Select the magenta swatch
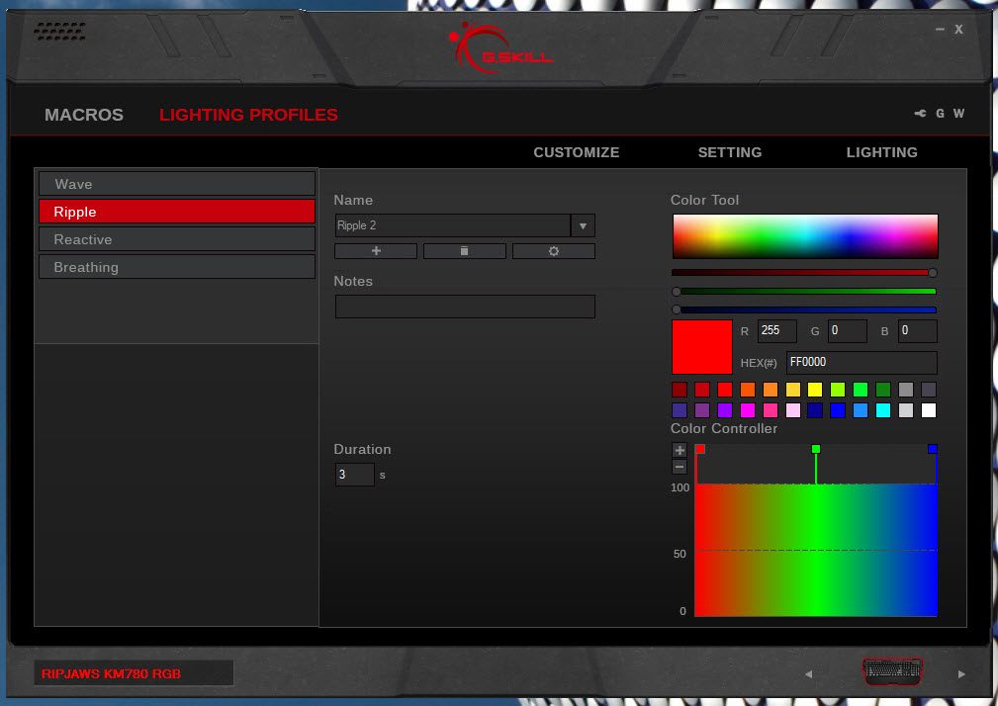Screen dimensions: 998x706 click(747, 410)
